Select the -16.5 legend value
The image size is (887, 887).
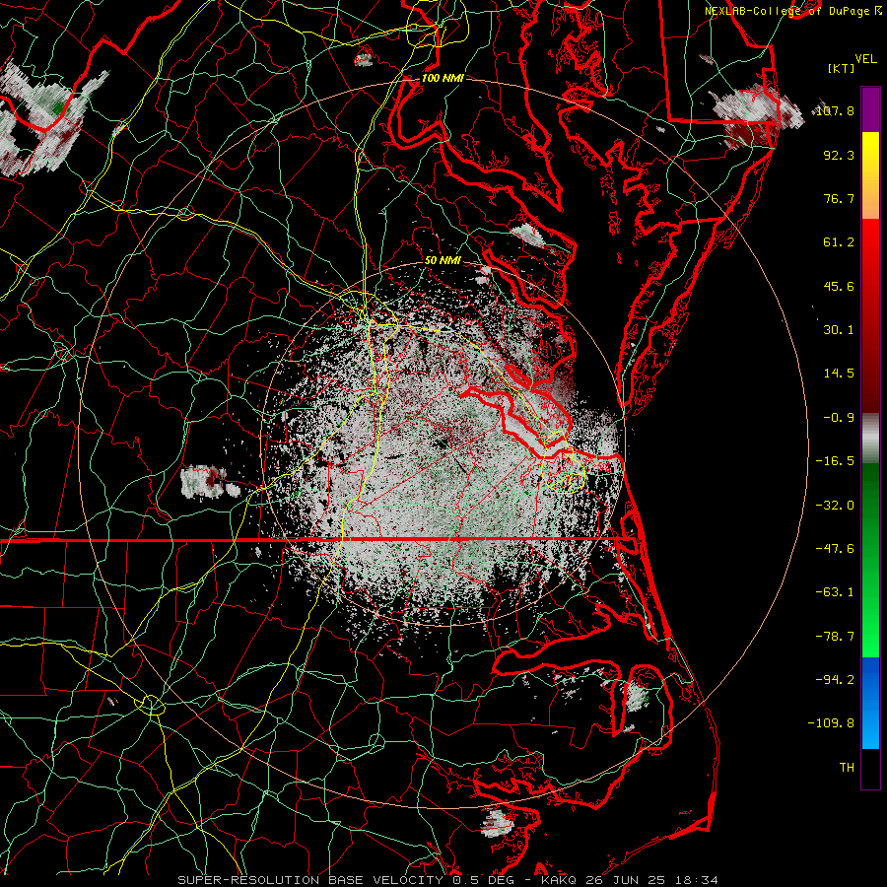tap(835, 461)
